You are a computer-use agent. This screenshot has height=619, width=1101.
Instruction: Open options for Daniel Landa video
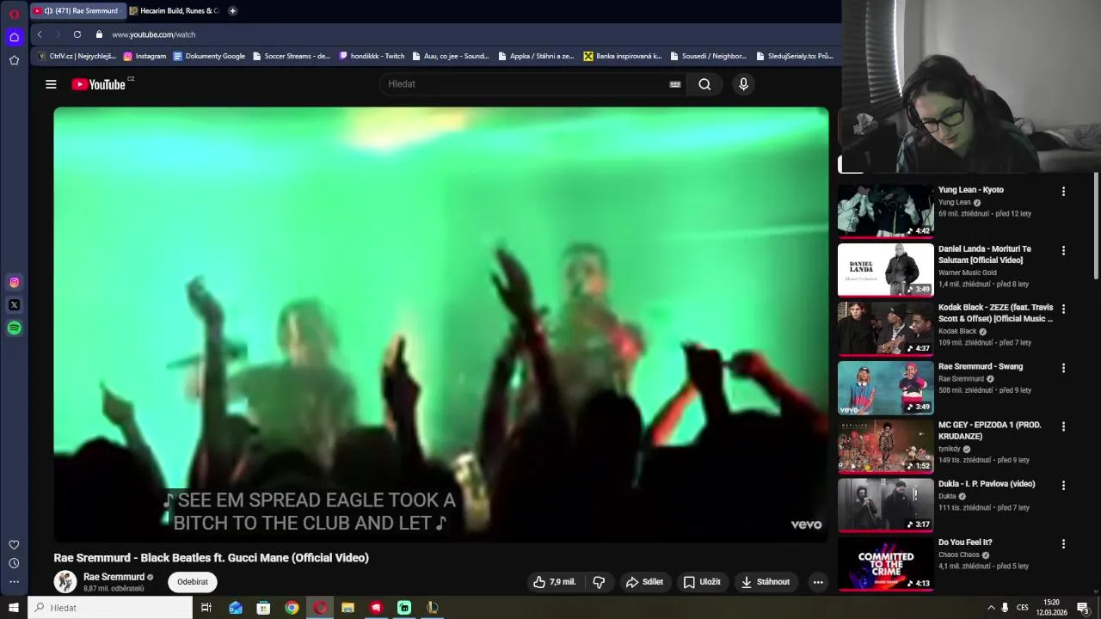point(1063,250)
